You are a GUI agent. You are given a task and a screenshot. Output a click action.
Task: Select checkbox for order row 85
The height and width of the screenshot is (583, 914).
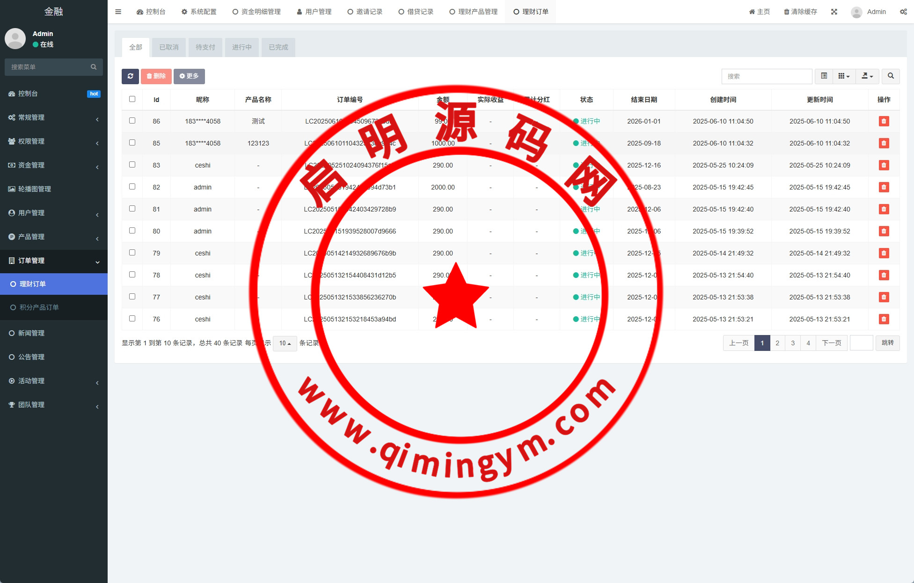(132, 143)
